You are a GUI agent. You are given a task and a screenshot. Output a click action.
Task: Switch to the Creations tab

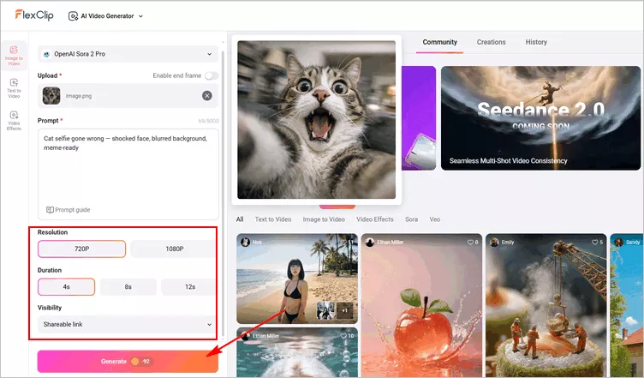492,42
